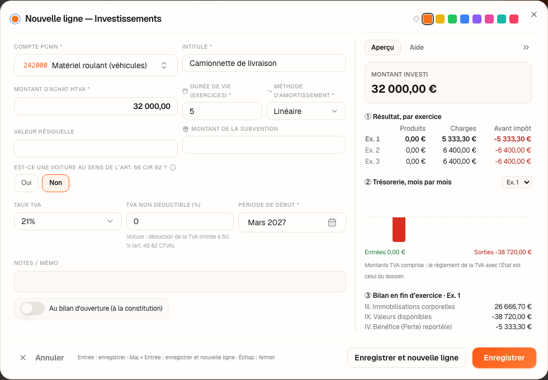Pick the purple color swatch
The width and height of the screenshot is (548, 380).
click(476, 19)
